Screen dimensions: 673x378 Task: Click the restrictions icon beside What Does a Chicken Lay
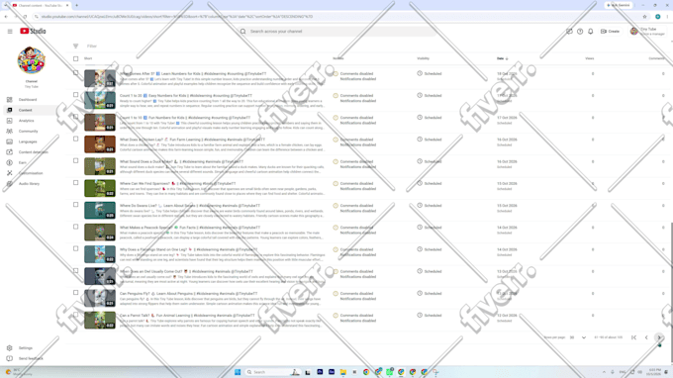point(336,140)
